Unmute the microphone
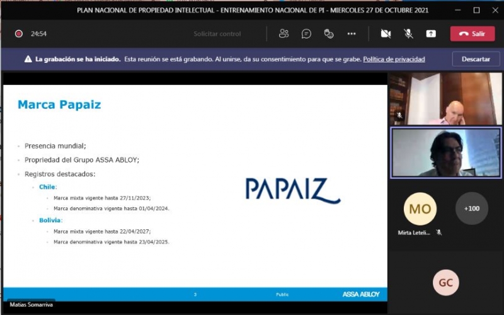The image size is (504, 315). [408, 34]
